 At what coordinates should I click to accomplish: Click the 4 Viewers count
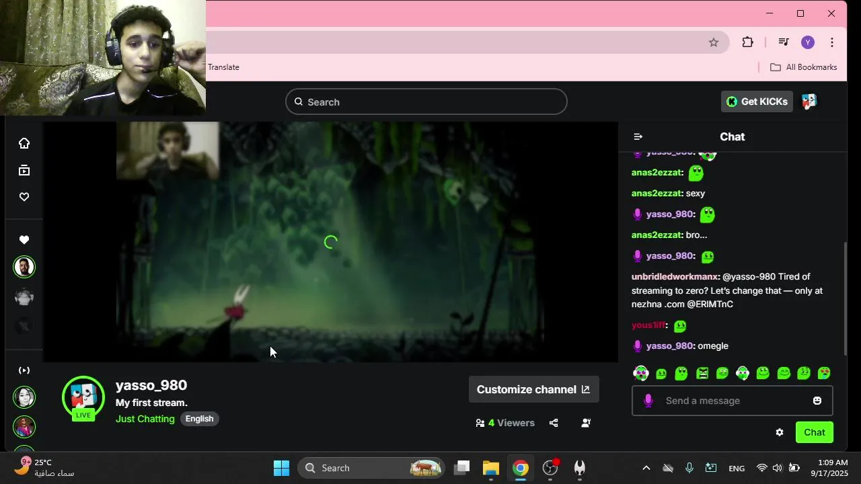[x=505, y=423]
